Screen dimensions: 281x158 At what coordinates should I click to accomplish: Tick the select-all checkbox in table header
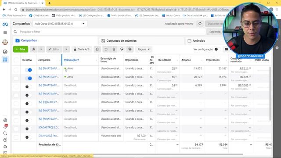16,60
